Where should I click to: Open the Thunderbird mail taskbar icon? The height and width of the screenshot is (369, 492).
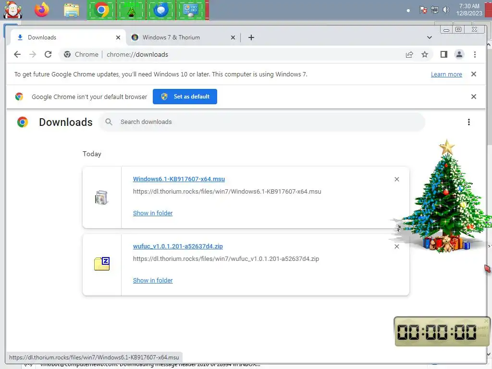pos(161,10)
